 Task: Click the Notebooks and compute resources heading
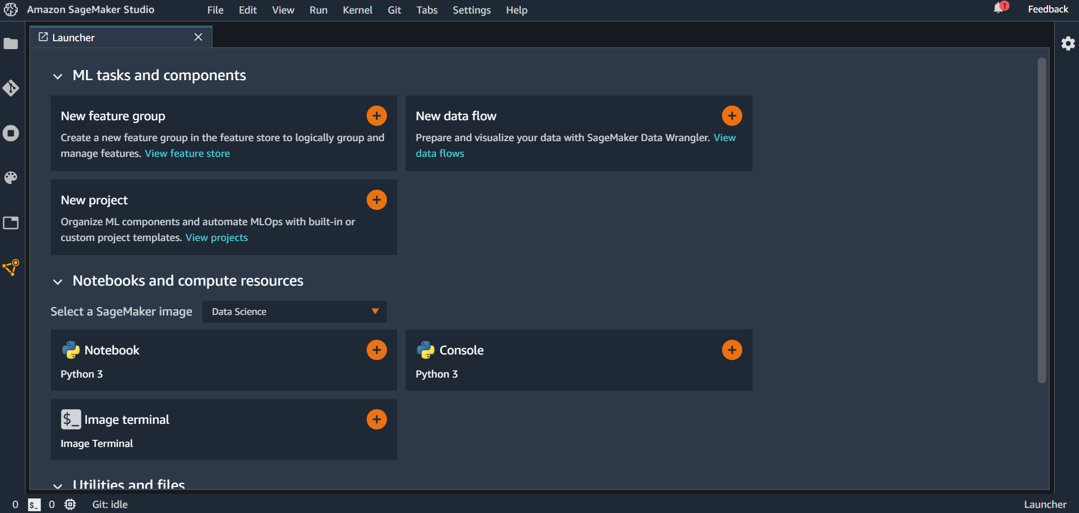click(188, 281)
